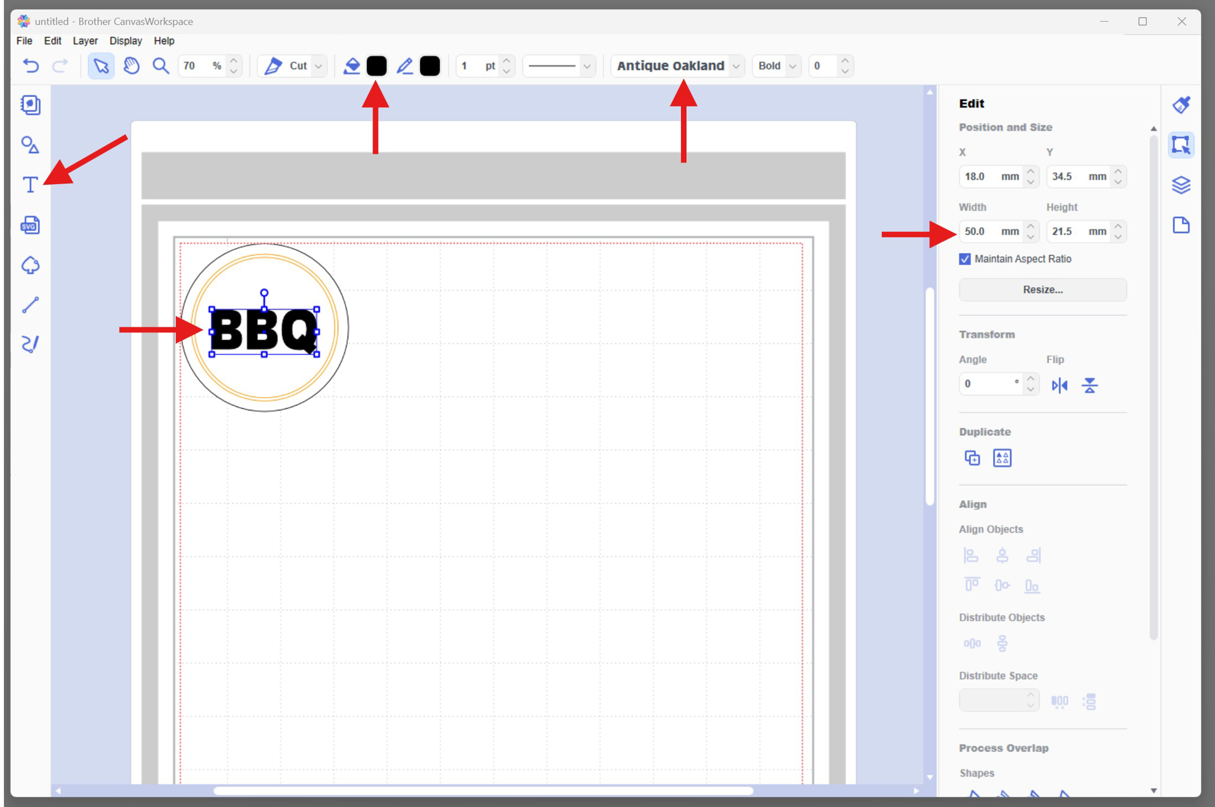Click align bottom edges icon
1215x807 pixels.
pos(1032,586)
